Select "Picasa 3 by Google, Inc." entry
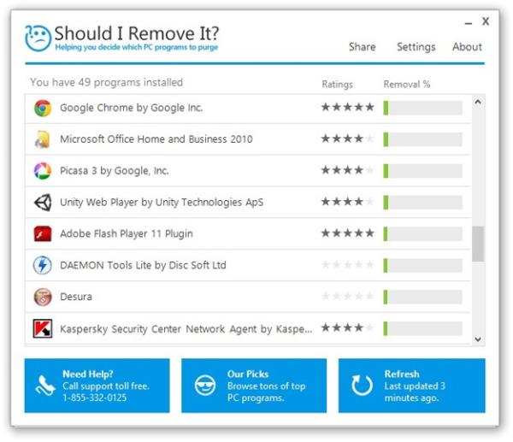This screenshot has width=513, height=442. [x=115, y=171]
